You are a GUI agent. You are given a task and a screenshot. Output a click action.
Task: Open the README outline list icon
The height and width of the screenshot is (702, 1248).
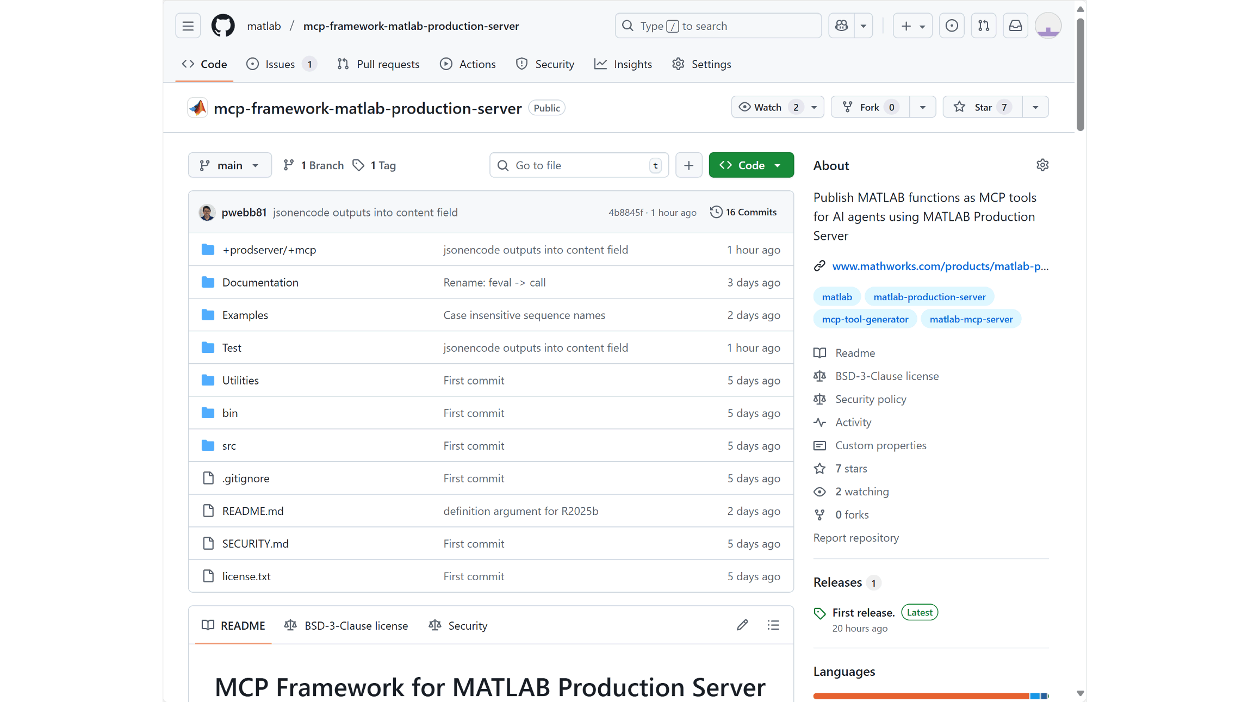(773, 625)
